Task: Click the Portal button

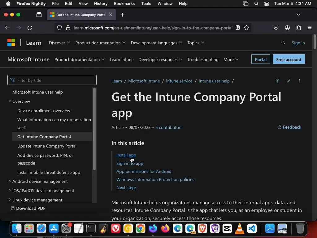Action: click(261, 59)
